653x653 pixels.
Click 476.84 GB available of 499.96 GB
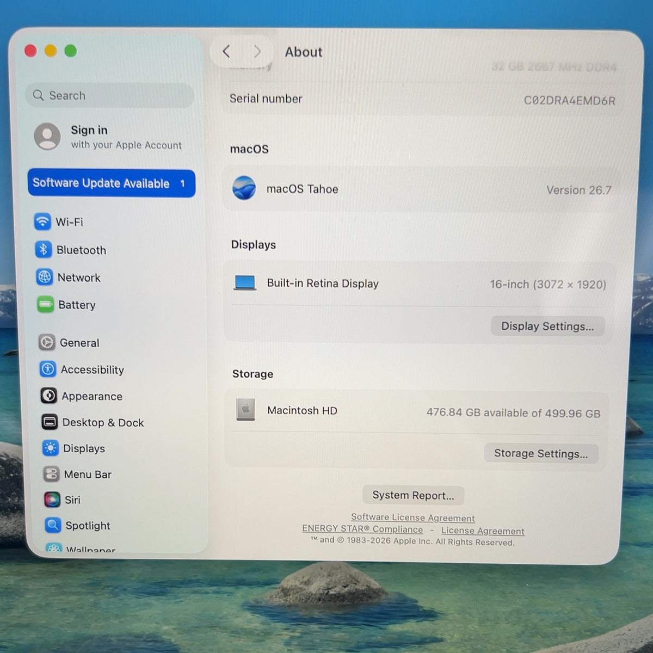pos(513,413)
